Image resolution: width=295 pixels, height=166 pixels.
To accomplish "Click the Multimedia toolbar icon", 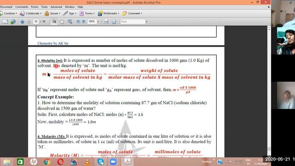I will click(100, 13).
